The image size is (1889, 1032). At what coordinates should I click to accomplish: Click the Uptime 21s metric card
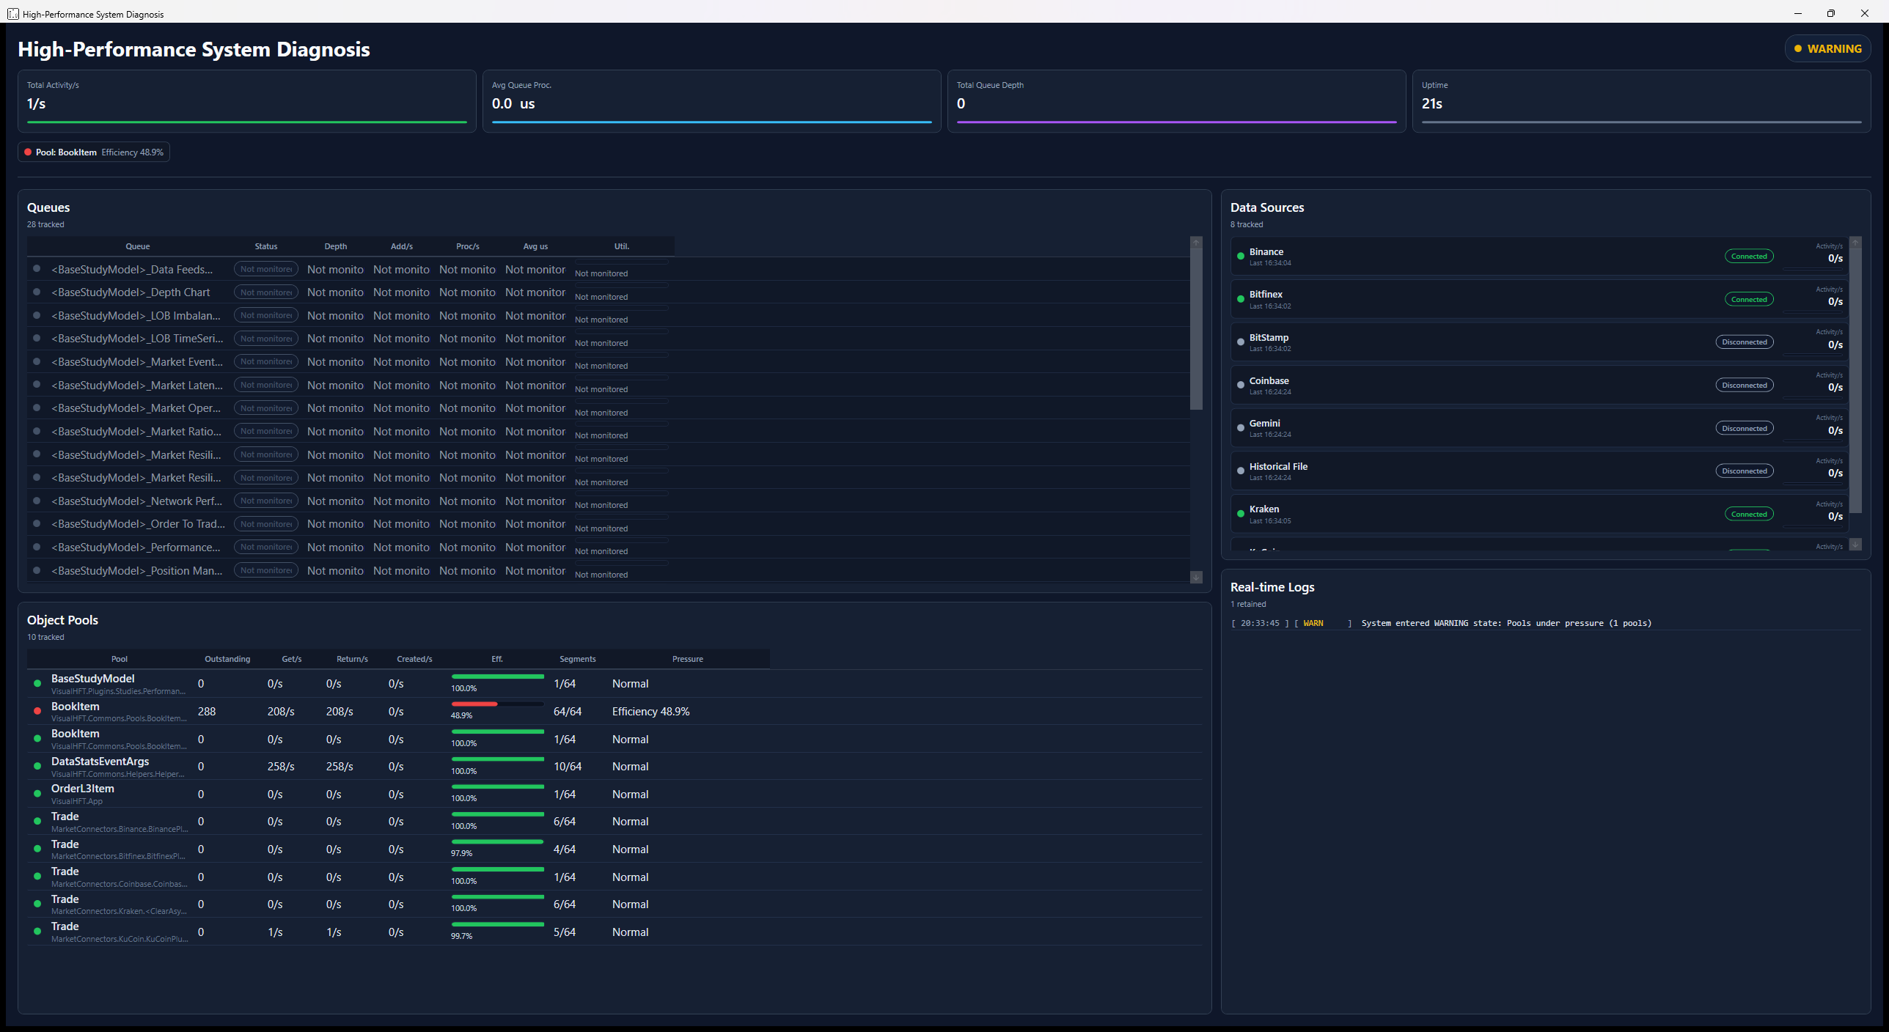click(1641, 101)
